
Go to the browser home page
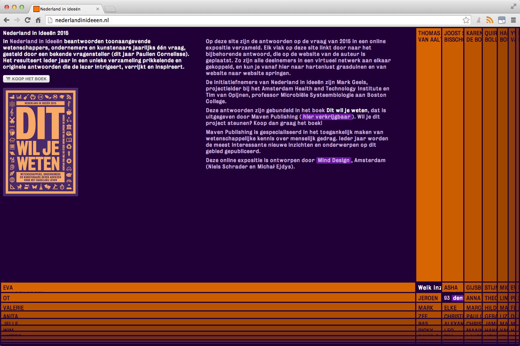tap(38, 20)
